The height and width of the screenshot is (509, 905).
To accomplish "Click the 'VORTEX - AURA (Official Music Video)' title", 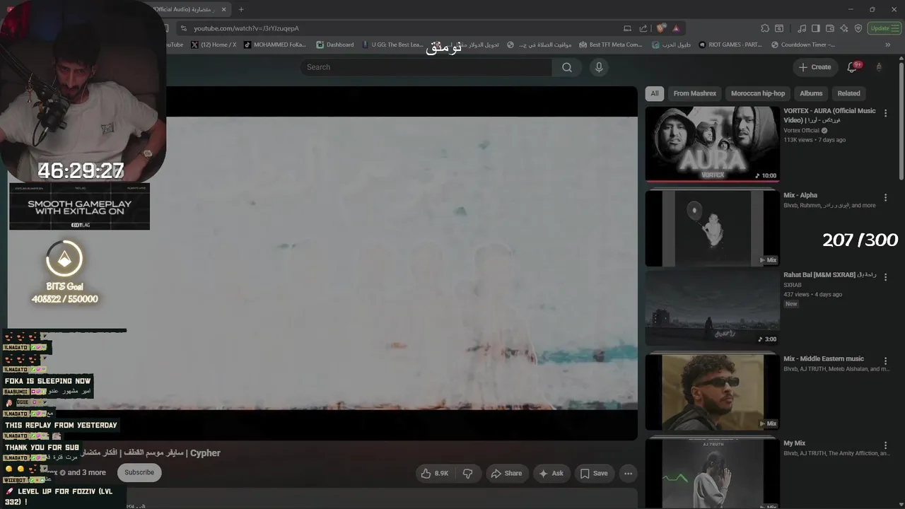I will [829, 115].
